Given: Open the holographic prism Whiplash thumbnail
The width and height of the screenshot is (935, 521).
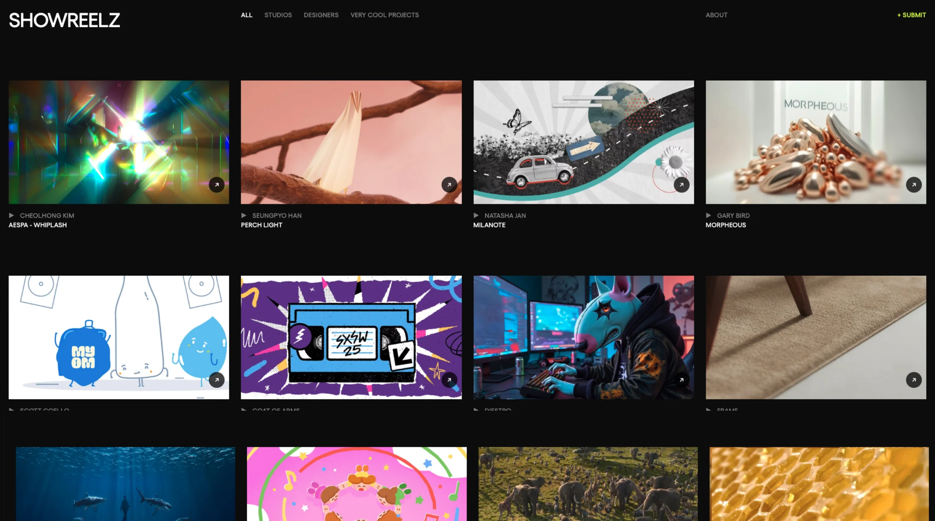Looking at the screenshot, I should (119, 142).
